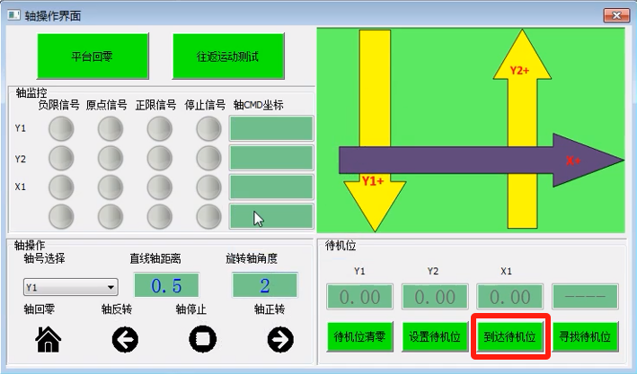Image resolution: width=637 pixels, height=374 pixels.
Task: Click the 寻找待机位 button
Action: pyautogui.click(x=586, y=338)
